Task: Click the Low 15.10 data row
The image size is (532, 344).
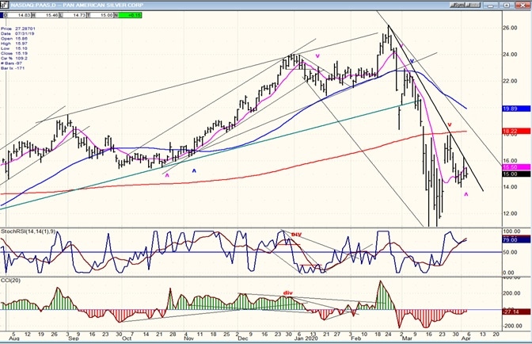Action: coord(14,48)
